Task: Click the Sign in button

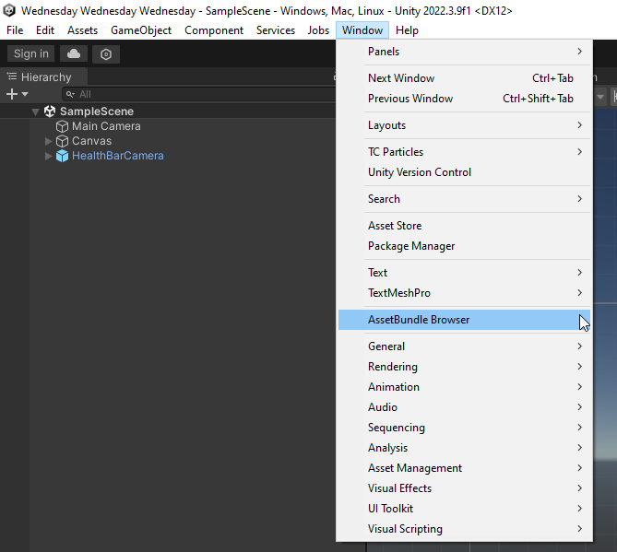Action: click(x=31, y=53)
